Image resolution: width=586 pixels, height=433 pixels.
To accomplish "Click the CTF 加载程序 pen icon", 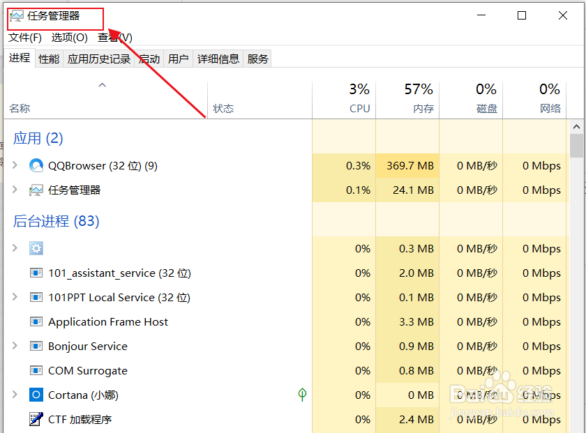I will coord(36,420).
